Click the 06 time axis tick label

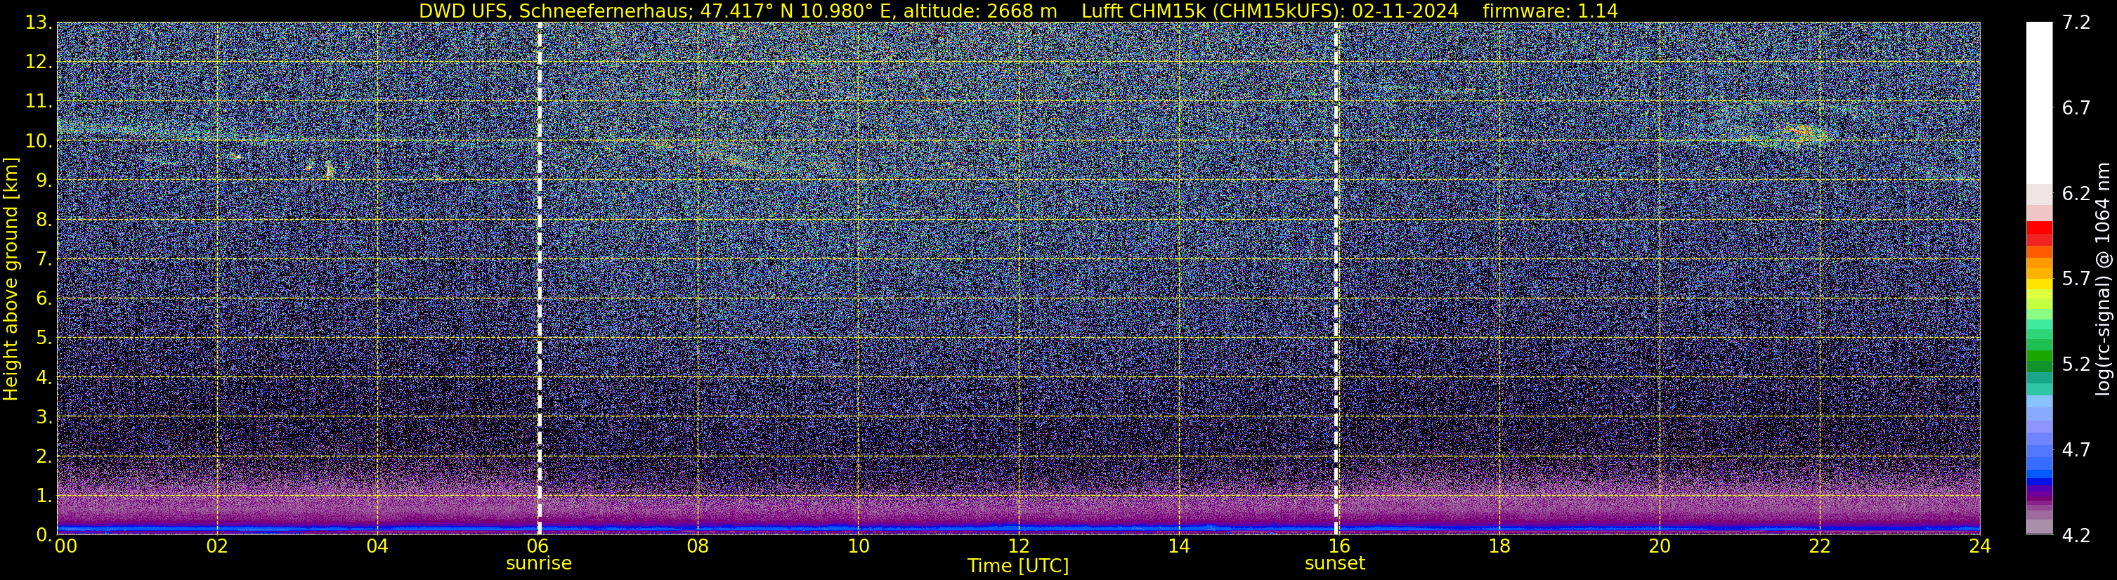pos(537,547)
